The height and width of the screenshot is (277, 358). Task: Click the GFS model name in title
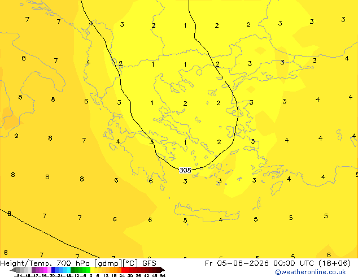[x=149, y=263]
